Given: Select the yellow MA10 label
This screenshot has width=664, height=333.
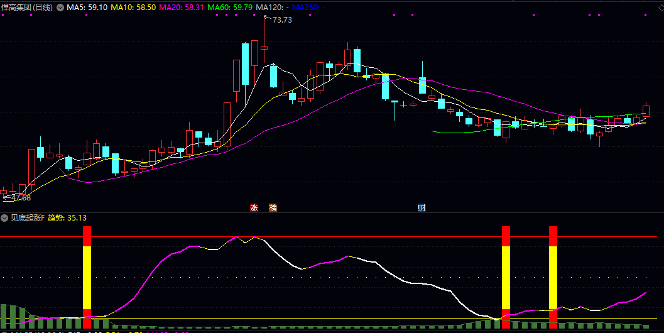Looking at the screenshot, I should click(x=133, y=8).
